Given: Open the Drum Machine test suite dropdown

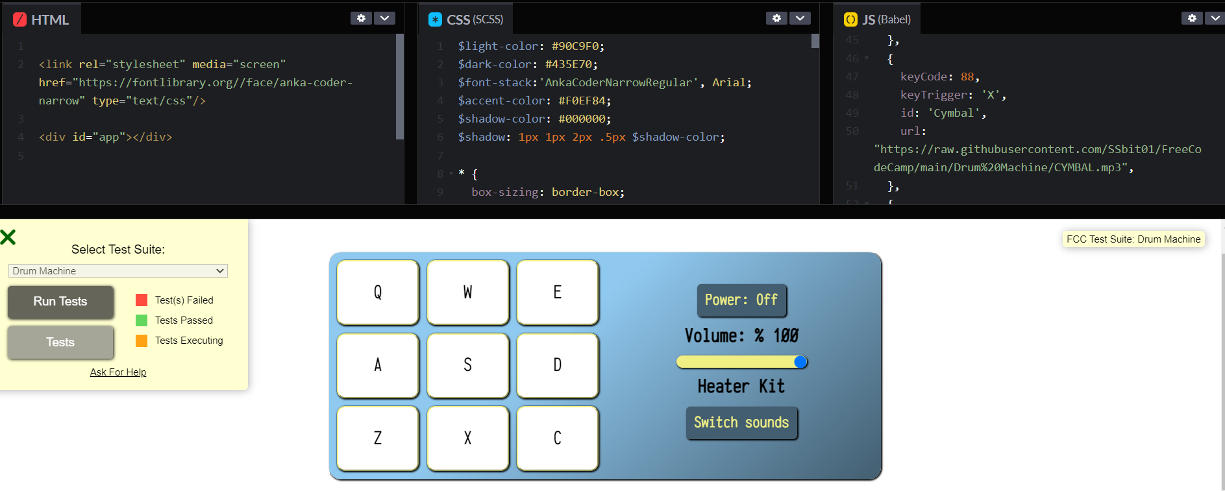Looking at the screenshot, I should click(x=118, y=271).
